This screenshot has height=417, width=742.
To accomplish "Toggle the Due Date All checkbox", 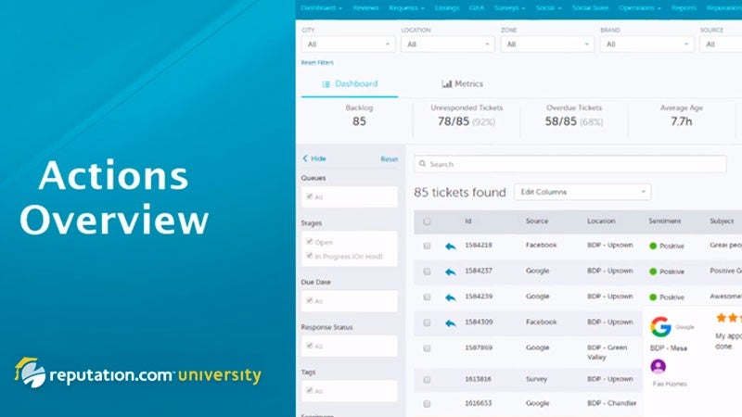I will click(x=309, y=300).
